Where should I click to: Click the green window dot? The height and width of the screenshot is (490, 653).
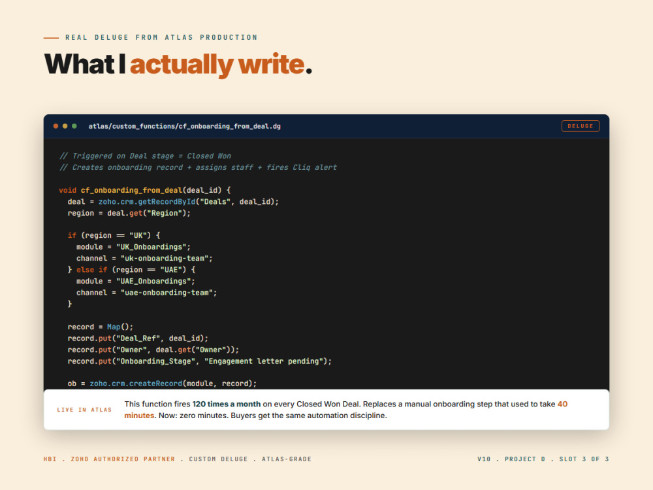tap(74, 126)
